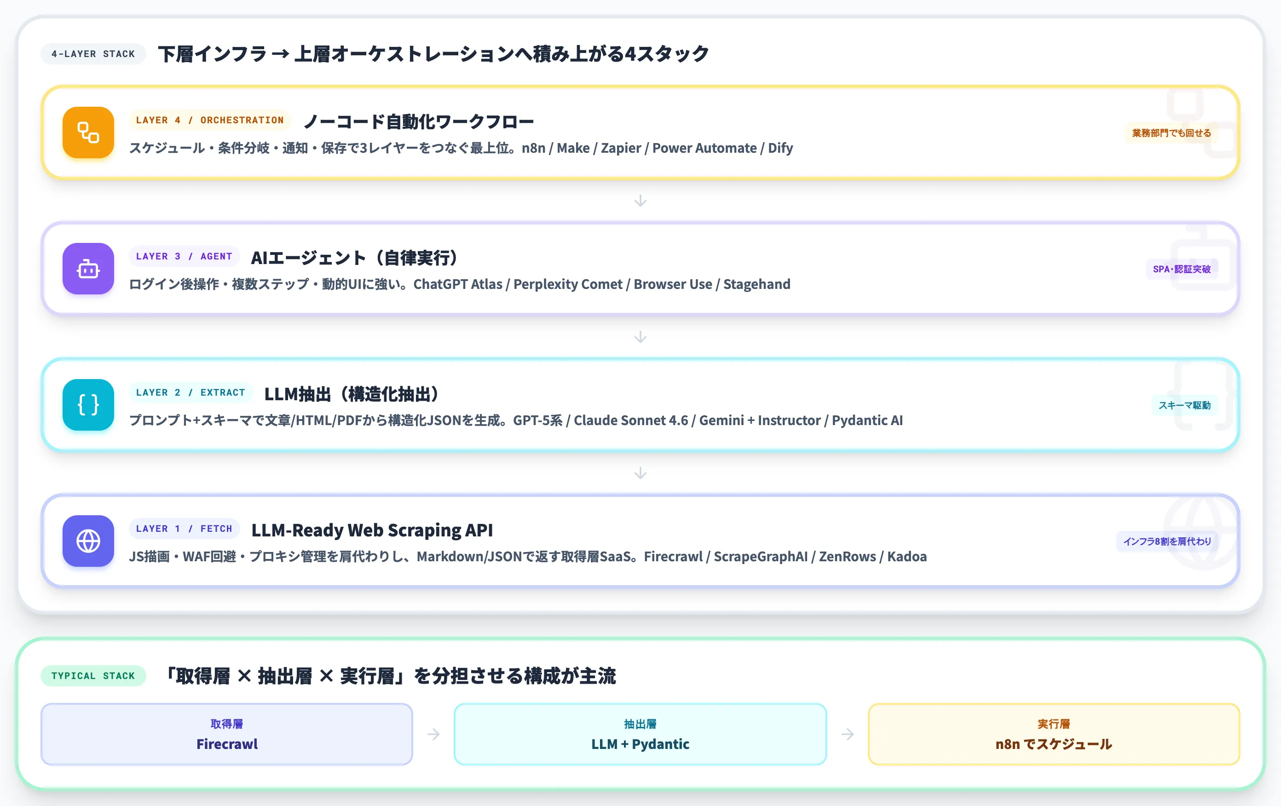Select the LAYER 1 / FETCH label
This screenshot has height=806, width=1281.
click(184, 529)
